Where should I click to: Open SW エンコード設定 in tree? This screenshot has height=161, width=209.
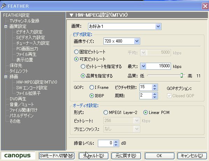click(32, 88)
